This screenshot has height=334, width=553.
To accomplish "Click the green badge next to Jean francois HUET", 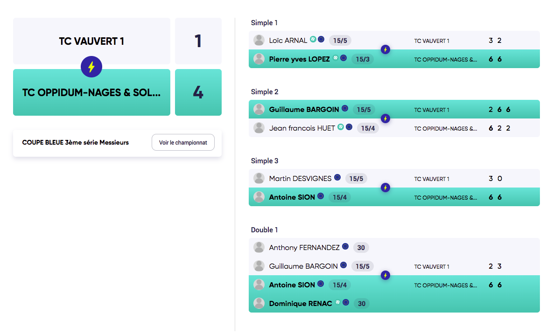I will 341,127.
